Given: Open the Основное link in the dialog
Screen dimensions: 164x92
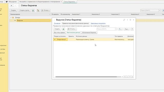Looking at the screenshot, I should pos(57,23).
